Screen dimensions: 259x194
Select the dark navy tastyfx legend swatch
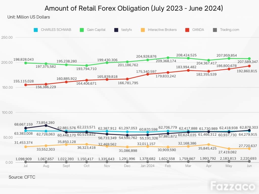coord(116,30)
